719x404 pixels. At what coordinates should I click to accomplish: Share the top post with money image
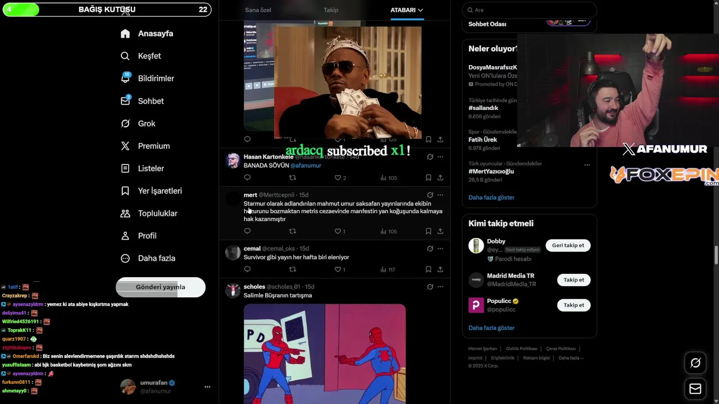[x=440, y=139]
